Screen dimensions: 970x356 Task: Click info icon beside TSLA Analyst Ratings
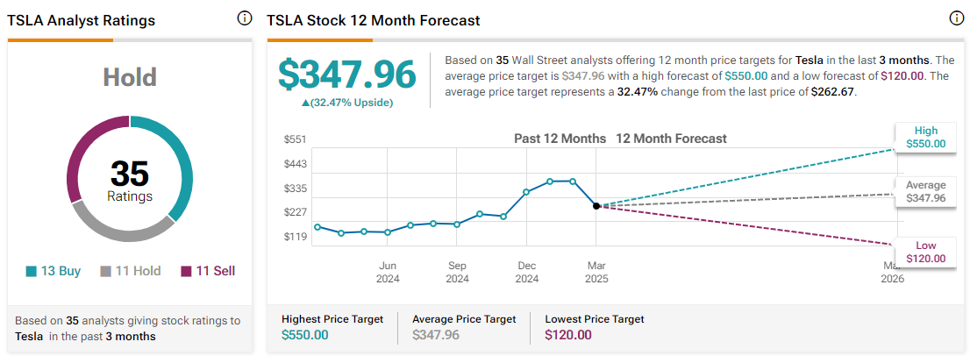coord(245,19)
